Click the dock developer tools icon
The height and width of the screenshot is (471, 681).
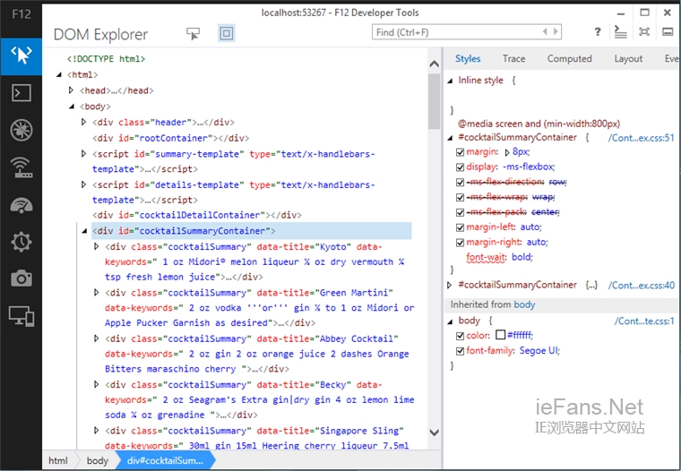668,31
